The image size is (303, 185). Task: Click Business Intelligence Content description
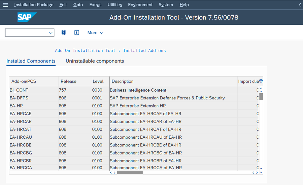pyautogui.click(x=138, y=90)
